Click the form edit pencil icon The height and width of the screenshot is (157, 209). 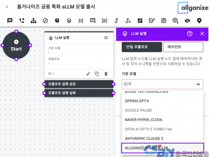pos(152,21)
